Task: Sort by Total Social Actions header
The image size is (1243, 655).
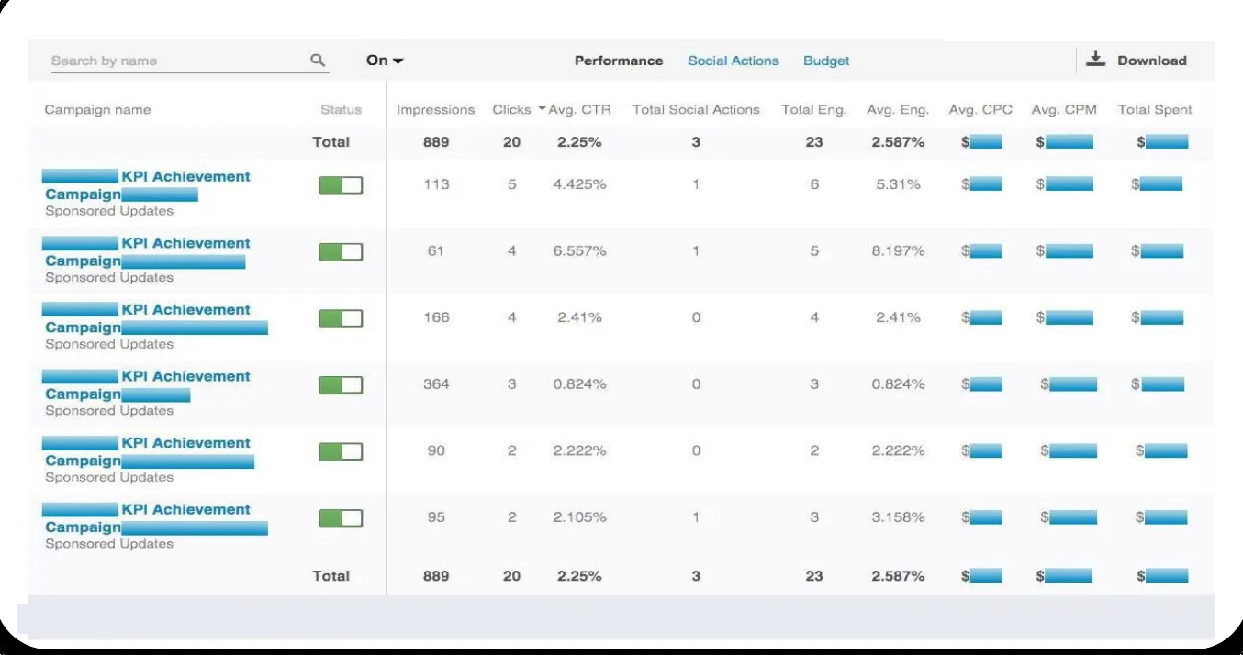Action: coord(696,109)
